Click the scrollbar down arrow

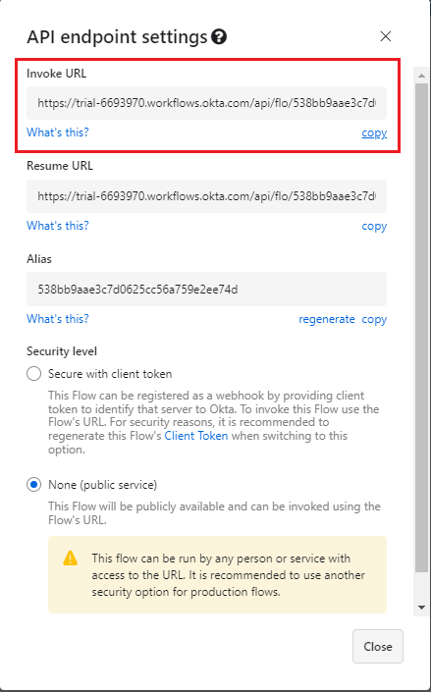coord(421,608)
